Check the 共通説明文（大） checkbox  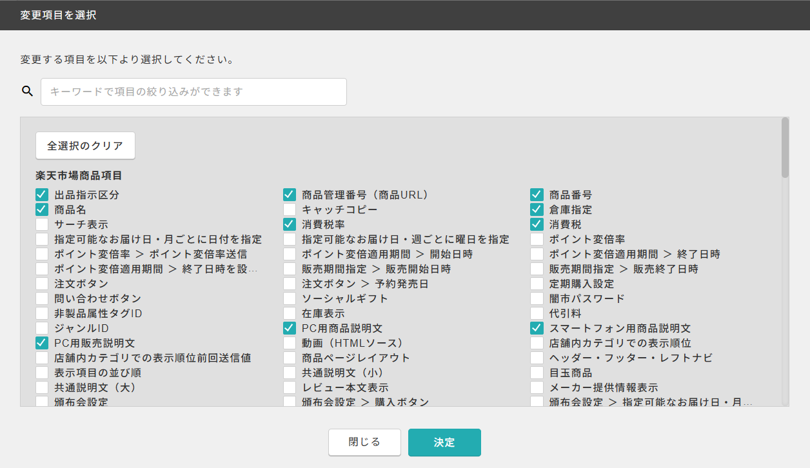tap(42, 387)
